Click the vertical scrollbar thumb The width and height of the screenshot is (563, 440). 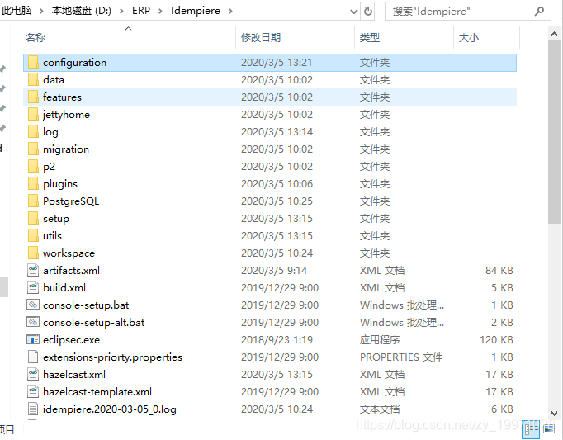pos(554,132)
